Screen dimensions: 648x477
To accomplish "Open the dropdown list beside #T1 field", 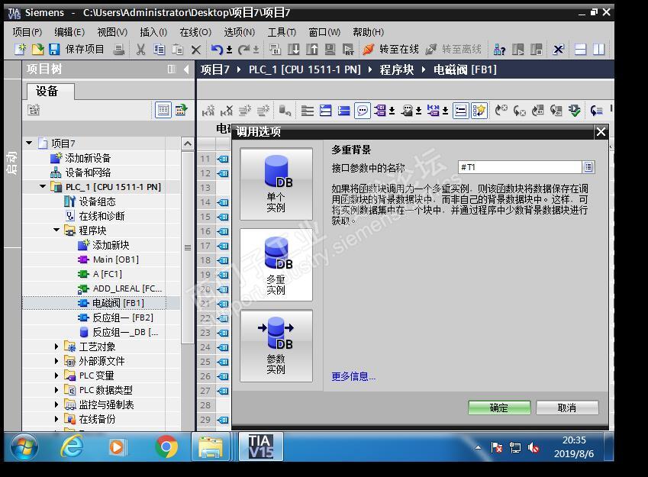I will [588, 167].
